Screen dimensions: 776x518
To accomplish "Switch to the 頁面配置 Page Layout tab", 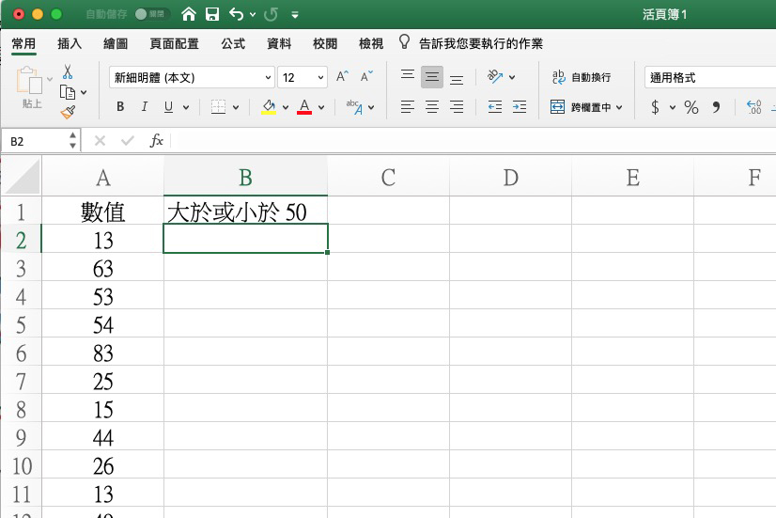I will 174,43.
